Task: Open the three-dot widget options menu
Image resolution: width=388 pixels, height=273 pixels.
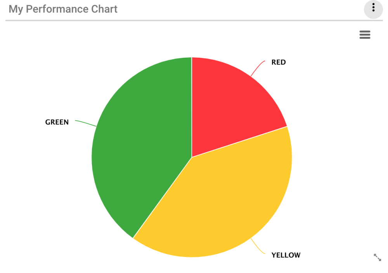Action: [x=373, y=9]
